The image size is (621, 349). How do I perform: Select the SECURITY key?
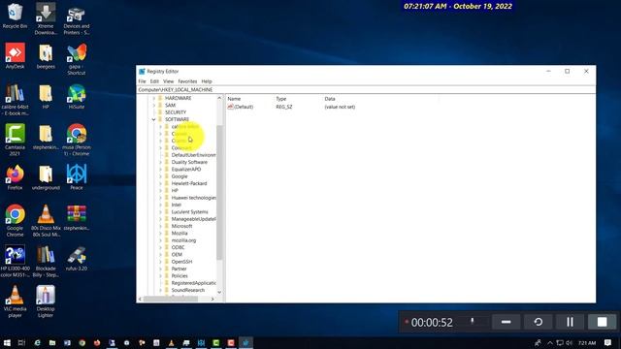(x=175, y=112)
